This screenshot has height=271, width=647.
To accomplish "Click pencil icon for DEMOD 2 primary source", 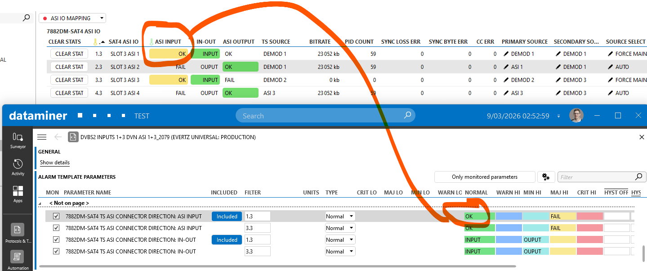I will coord(506,80).
